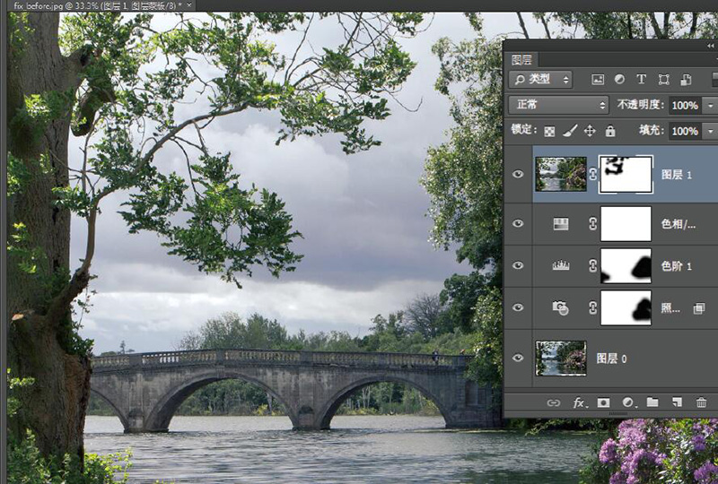Click the 色阶 1 layer name

[x=677, y=266]
